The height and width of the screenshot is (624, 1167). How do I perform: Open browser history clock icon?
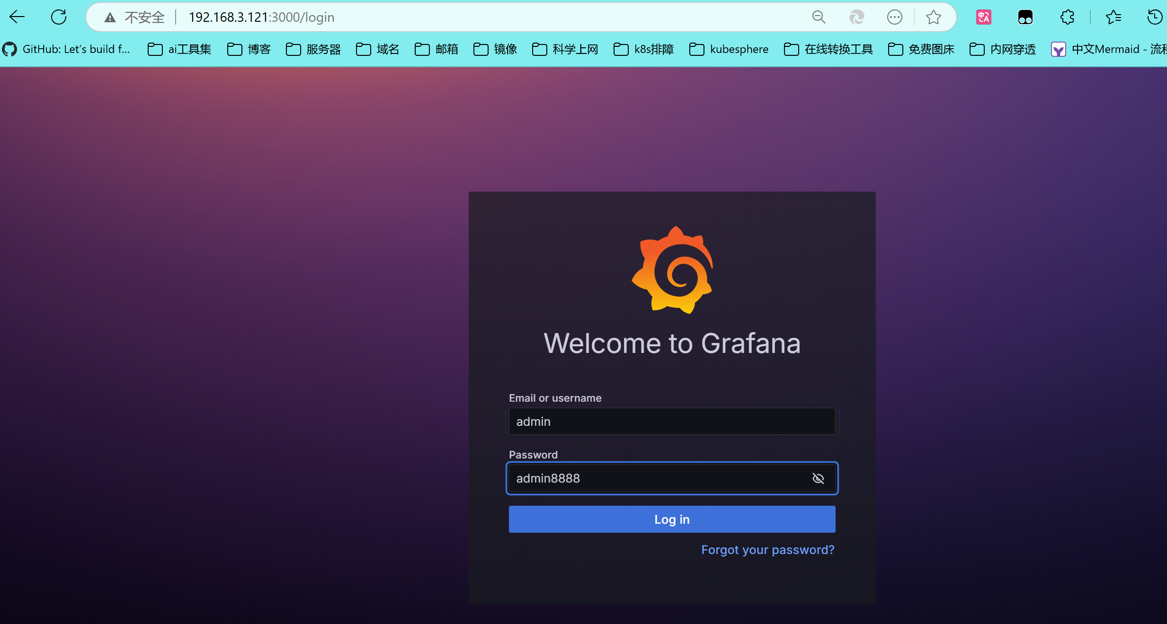pos(1155,18)
